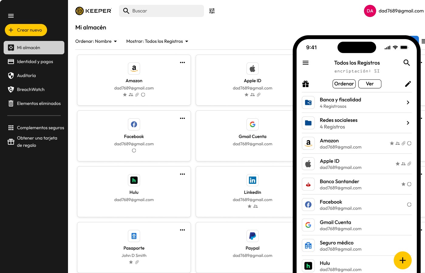The width and height of the screenshot is (425, 273).
Task: Tap the pencil edit icon on phone
Action: coord(408,84)
